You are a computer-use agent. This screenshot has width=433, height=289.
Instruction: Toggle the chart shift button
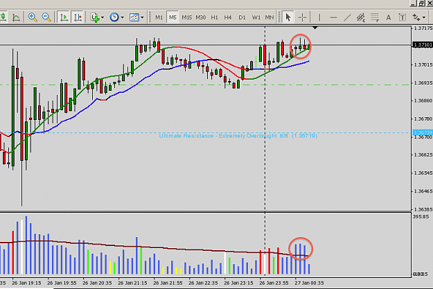click(x=78, y=17)
